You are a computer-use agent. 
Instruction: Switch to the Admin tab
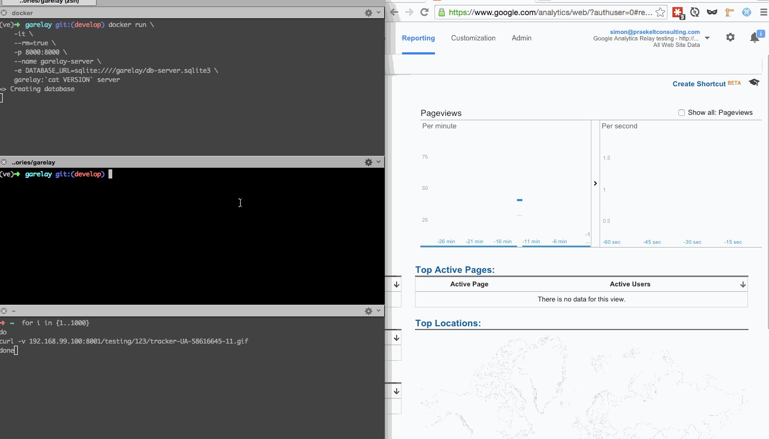tap(522, 38)
